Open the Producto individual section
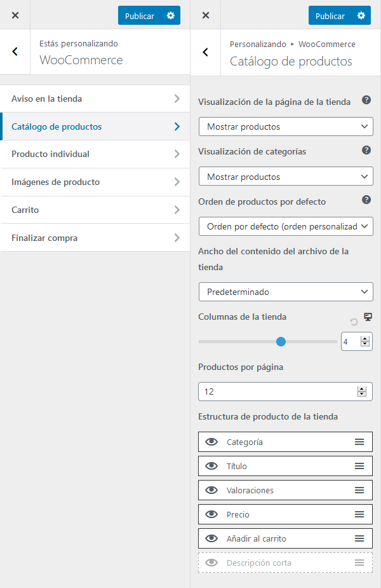This screenshot has height=588, width=381. coord(95,154)
